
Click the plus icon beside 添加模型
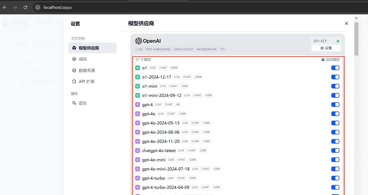[322, 59]
